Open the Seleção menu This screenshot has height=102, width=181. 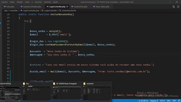pos(20,2)
